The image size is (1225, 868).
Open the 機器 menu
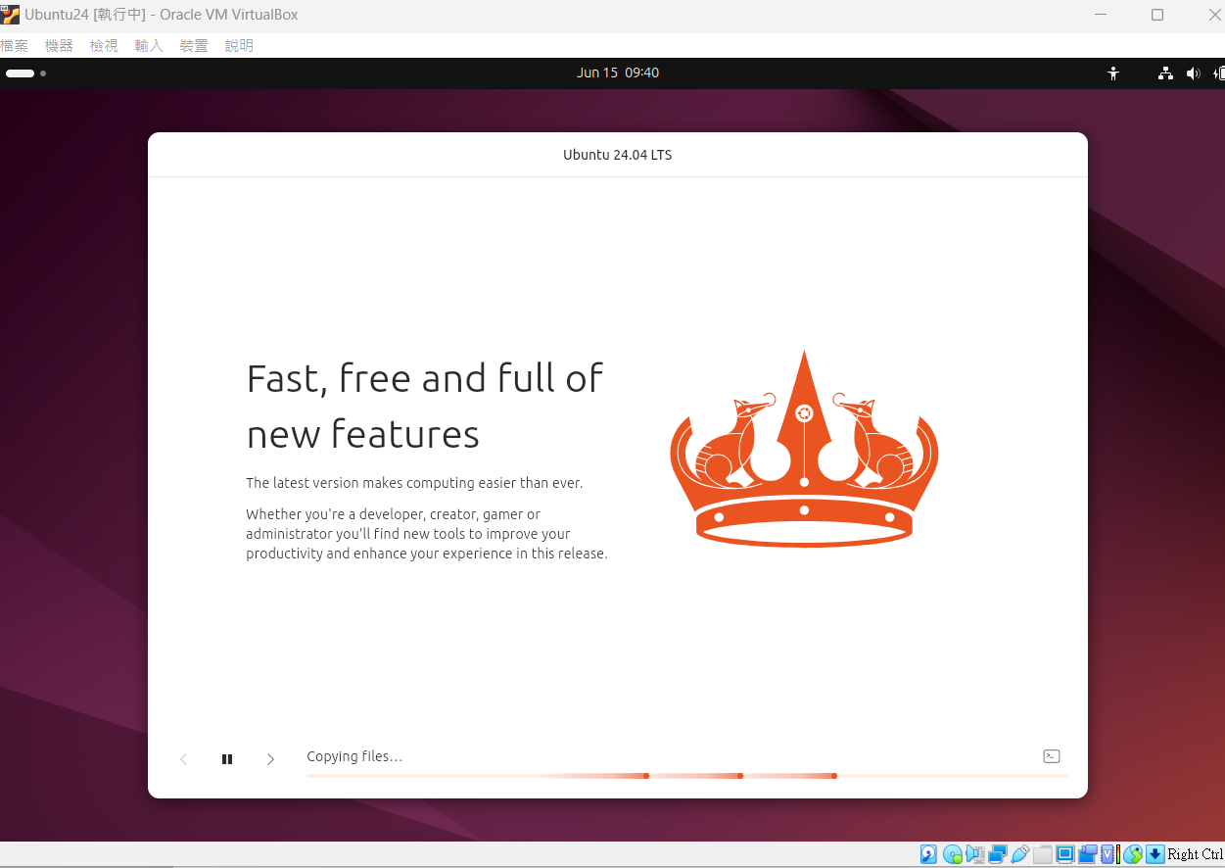tap(59, 46)
